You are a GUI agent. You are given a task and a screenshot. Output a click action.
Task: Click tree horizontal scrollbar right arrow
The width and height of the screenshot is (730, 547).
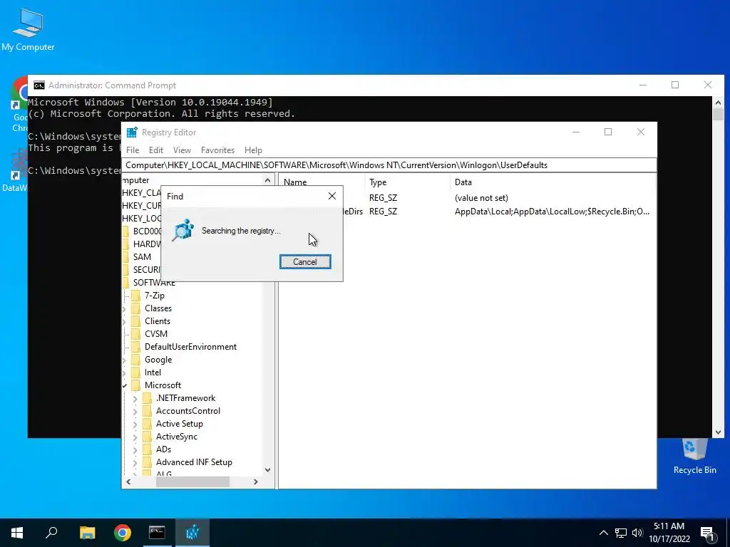click(256, 482)
